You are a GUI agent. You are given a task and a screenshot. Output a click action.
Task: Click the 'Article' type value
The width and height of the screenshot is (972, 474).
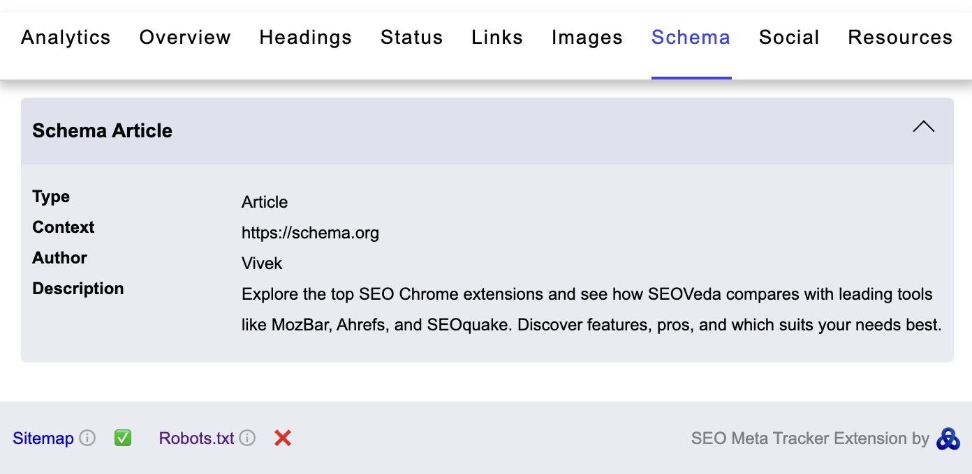265,202
